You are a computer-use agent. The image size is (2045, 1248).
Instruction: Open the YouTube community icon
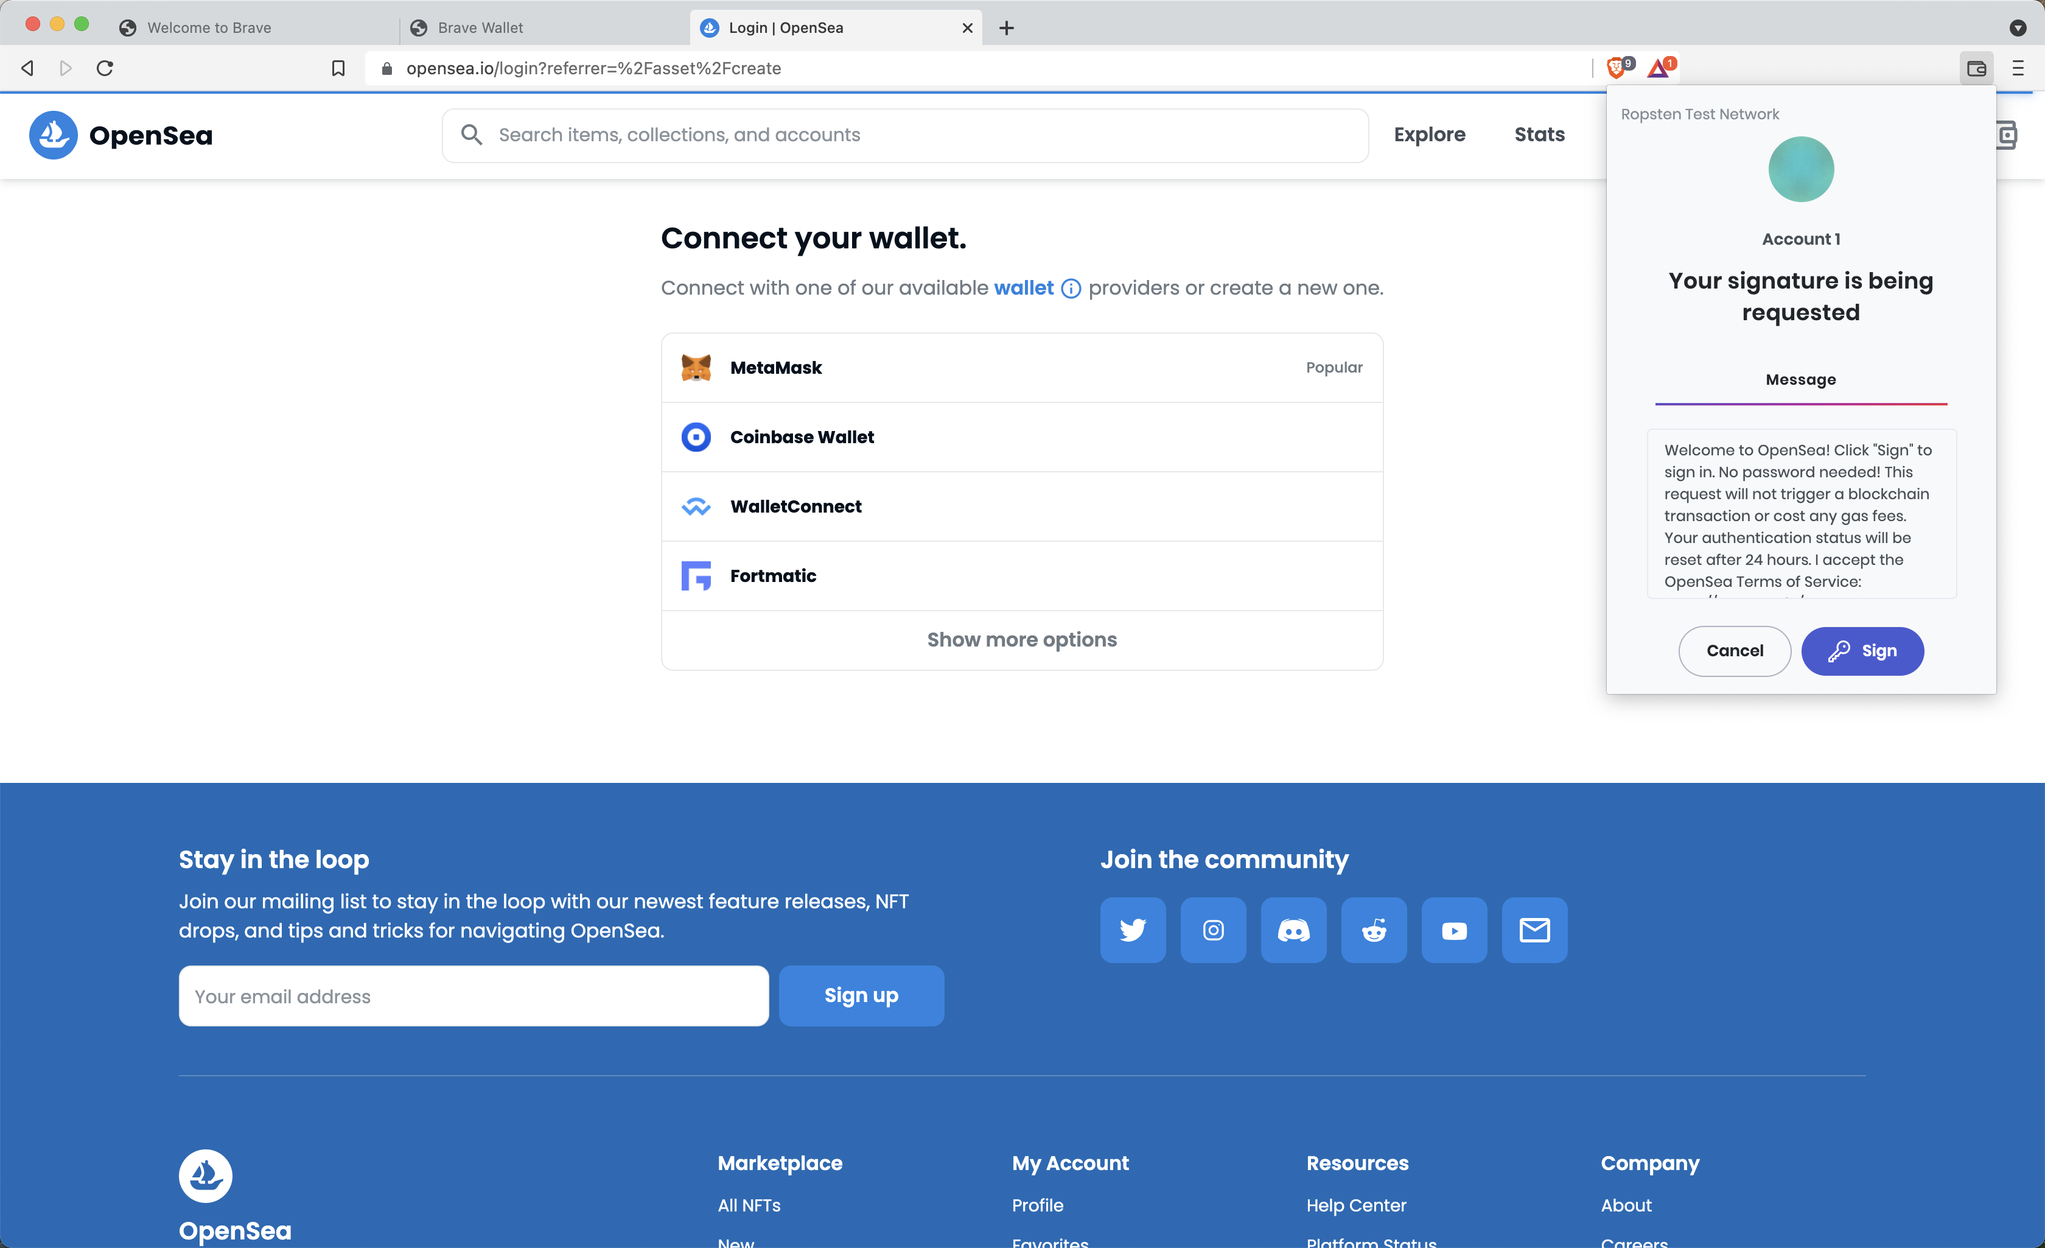click(x=1454, y=930)
